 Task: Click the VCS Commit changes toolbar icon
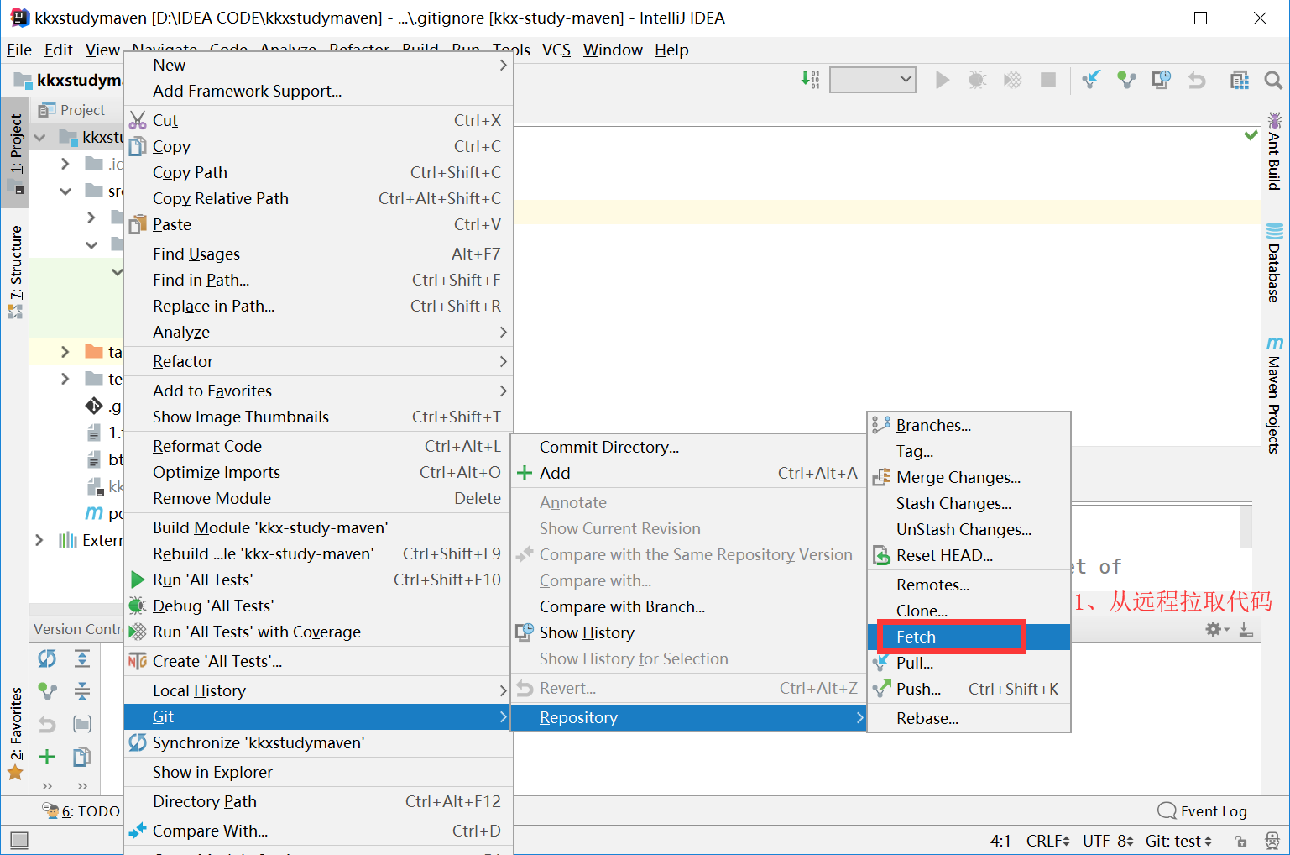pyautogui.click(x=1126, y=80)
